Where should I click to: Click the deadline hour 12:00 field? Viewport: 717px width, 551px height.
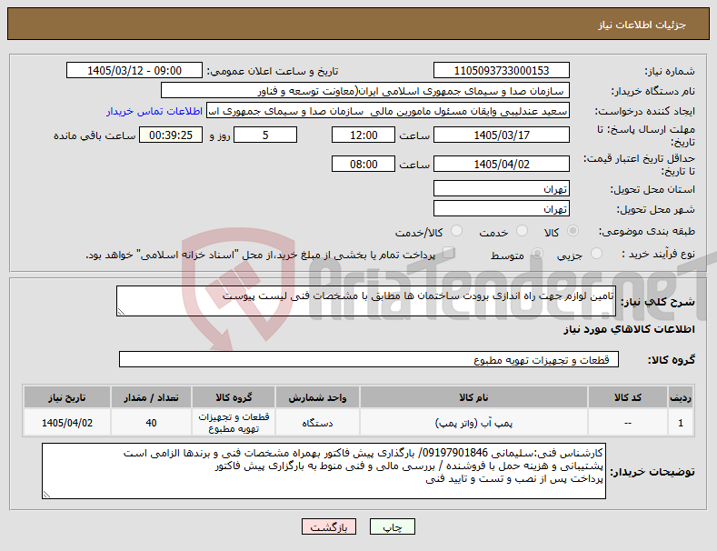pos(363,135)
